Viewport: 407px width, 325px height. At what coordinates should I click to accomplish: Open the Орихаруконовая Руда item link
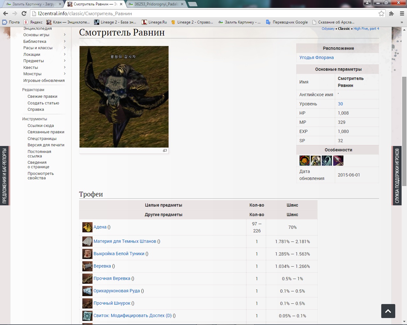pyautogui.click(x=117, y=291)
